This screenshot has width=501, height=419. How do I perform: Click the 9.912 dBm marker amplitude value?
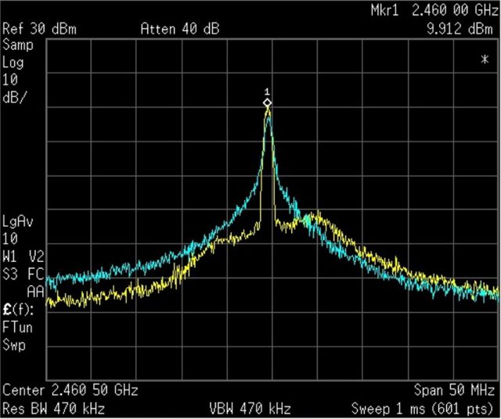pos(460,29)
